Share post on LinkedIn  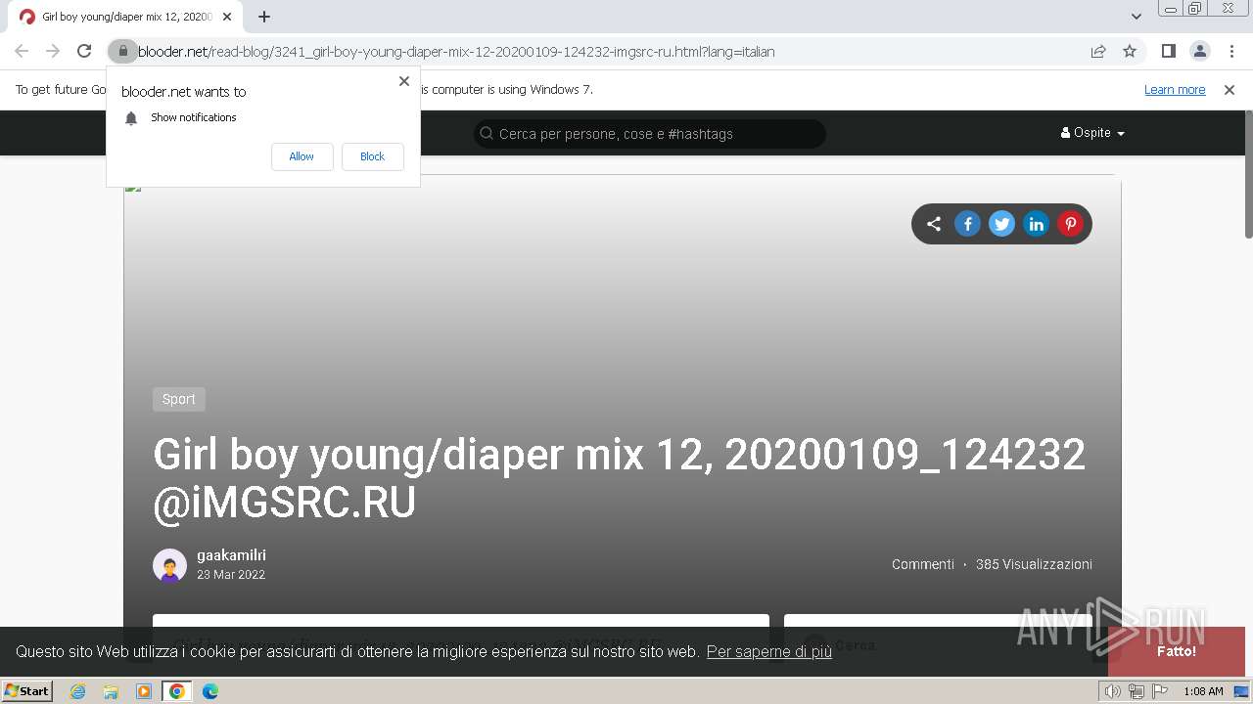(x=1036, y=224)
